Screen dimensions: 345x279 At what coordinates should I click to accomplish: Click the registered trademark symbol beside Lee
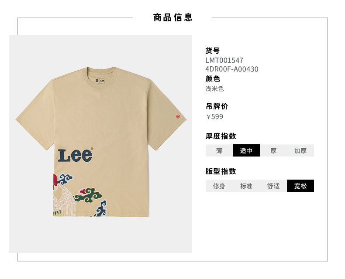(x=92, y=149)
